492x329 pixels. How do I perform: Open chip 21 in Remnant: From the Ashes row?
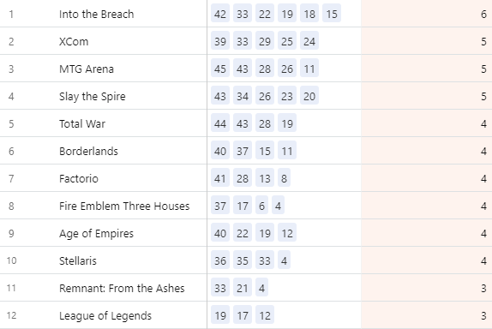[x=243, y=288]
